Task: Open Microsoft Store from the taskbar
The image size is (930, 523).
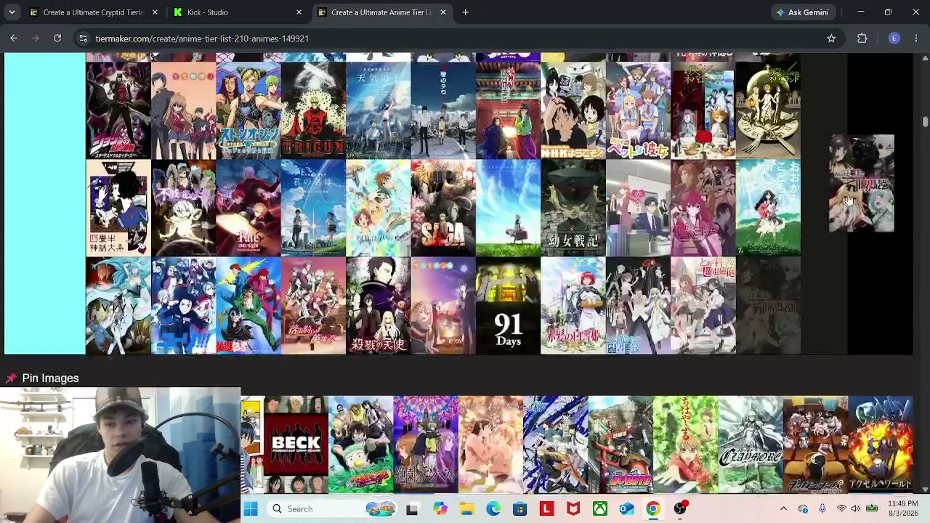Action: [x=520, y=509]
